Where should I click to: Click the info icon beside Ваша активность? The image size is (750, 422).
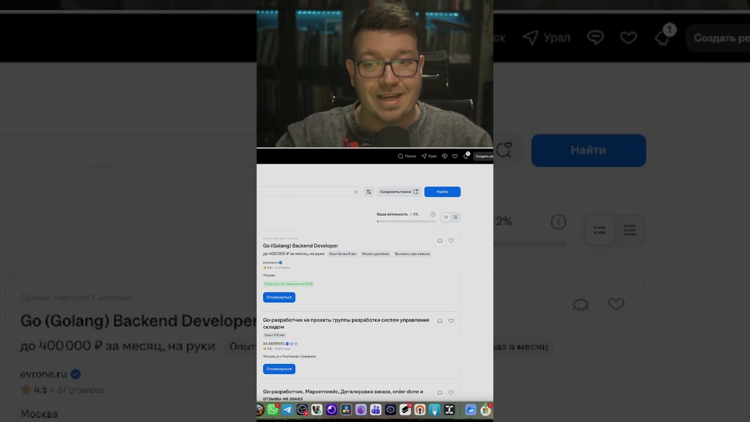(x=432, y=215)
